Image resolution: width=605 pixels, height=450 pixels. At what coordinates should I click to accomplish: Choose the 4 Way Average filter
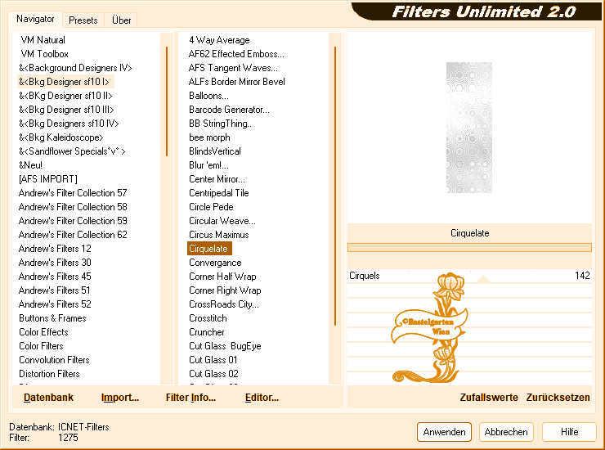pyautogui.click(x=219, y=40)
